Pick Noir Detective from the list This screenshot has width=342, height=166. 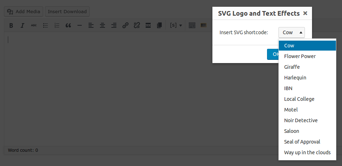click(x=307, y=120)
